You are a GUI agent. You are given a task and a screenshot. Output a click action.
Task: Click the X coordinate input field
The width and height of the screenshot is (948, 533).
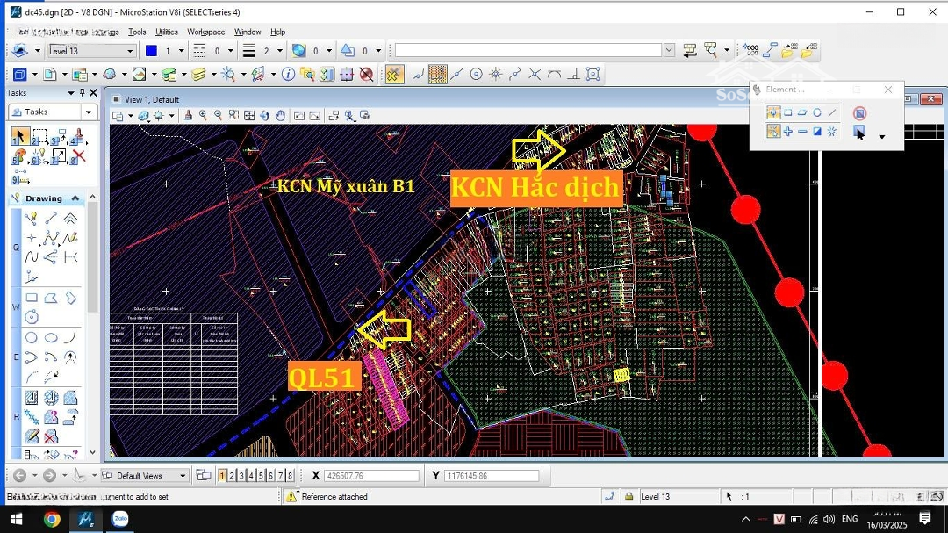pos(371,476)
